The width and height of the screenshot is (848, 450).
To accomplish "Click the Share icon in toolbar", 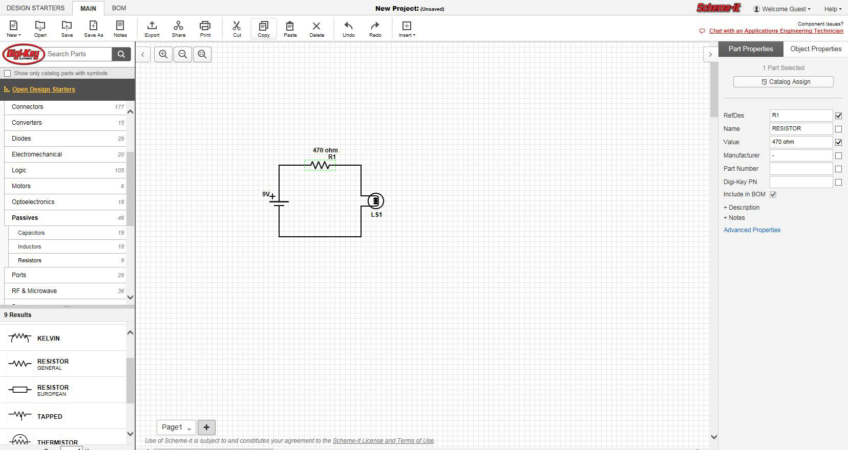I will [x=178, y=29].
